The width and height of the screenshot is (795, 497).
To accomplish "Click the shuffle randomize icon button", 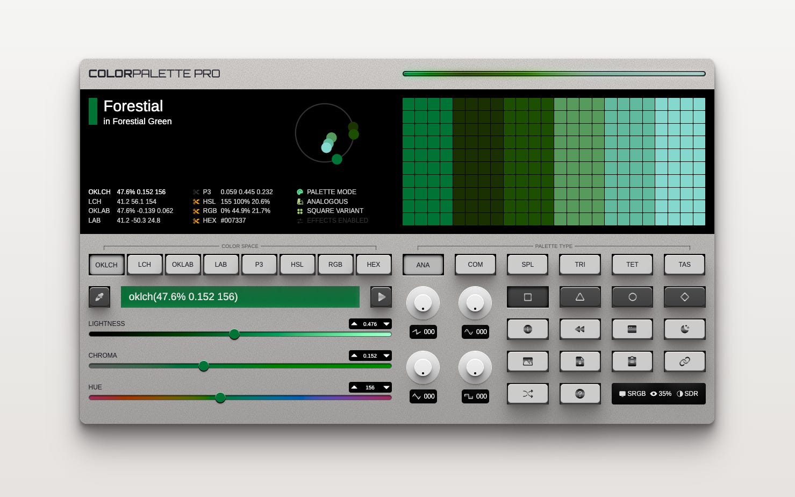I will [x=528, y=394].
